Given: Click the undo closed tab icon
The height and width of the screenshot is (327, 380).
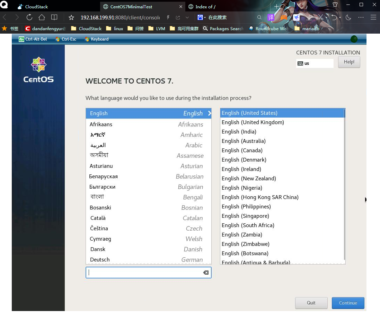Looking at the screenshot, I should click(334, 17).
